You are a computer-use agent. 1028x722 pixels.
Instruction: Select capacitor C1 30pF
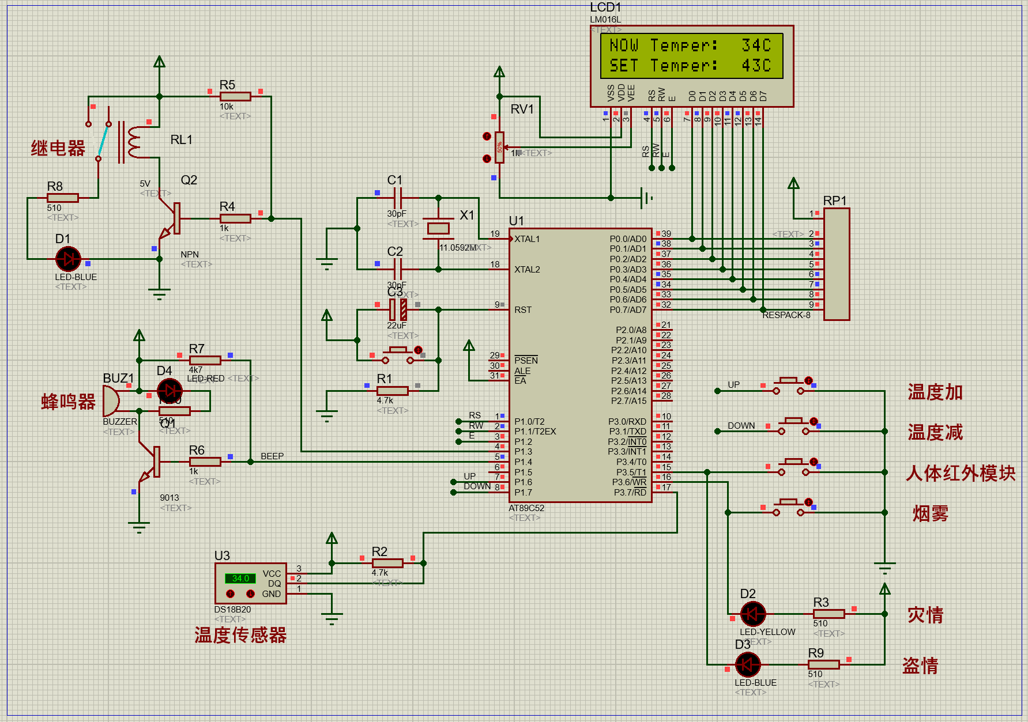(397, 198)
